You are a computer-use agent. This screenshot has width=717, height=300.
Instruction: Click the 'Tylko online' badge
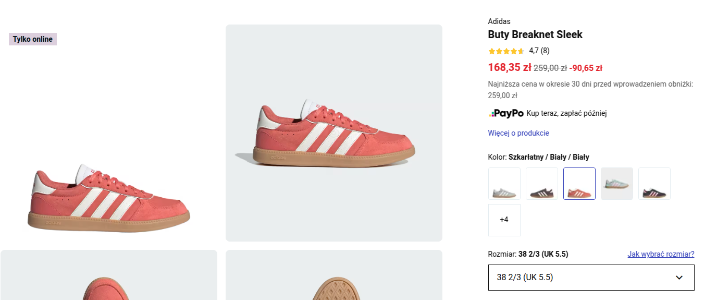33,39
